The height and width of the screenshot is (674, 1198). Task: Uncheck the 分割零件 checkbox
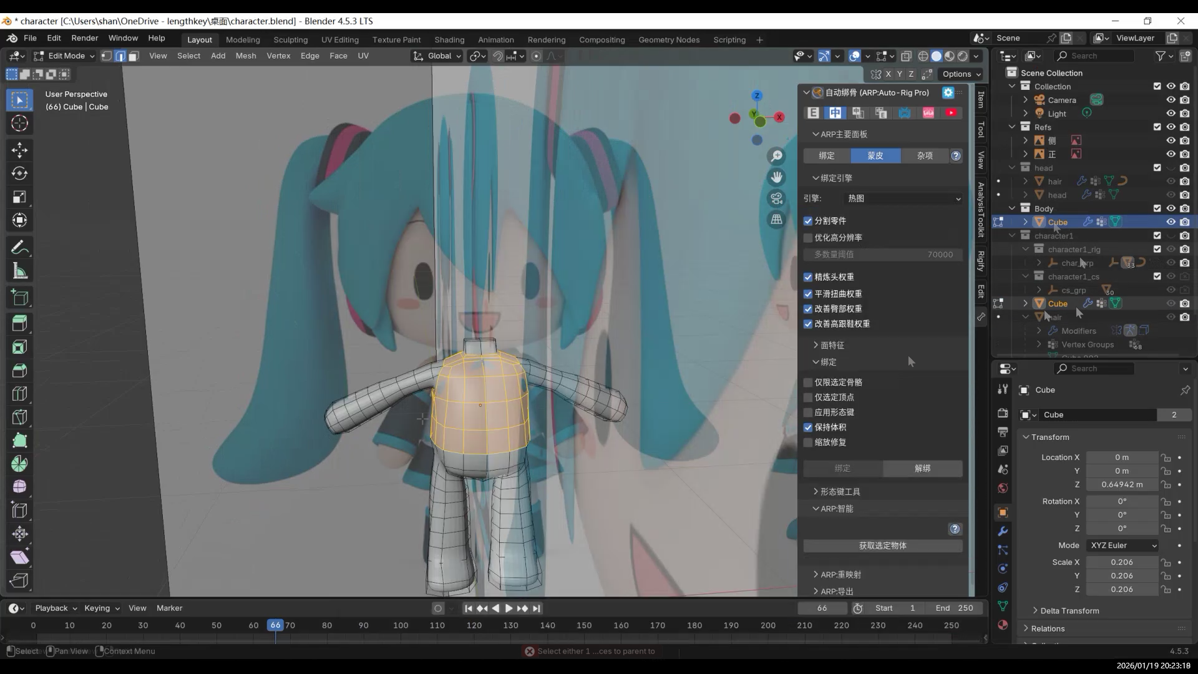pos(808,221)
